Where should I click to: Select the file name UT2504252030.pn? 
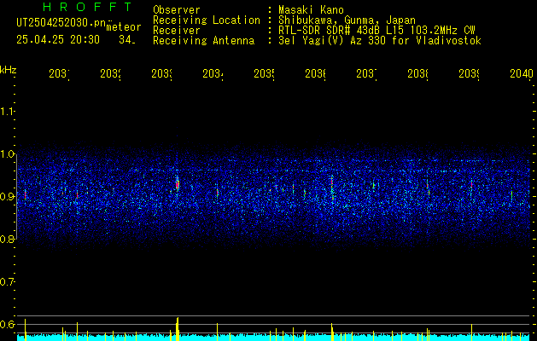pyautogui.click(x=61, y=23)
